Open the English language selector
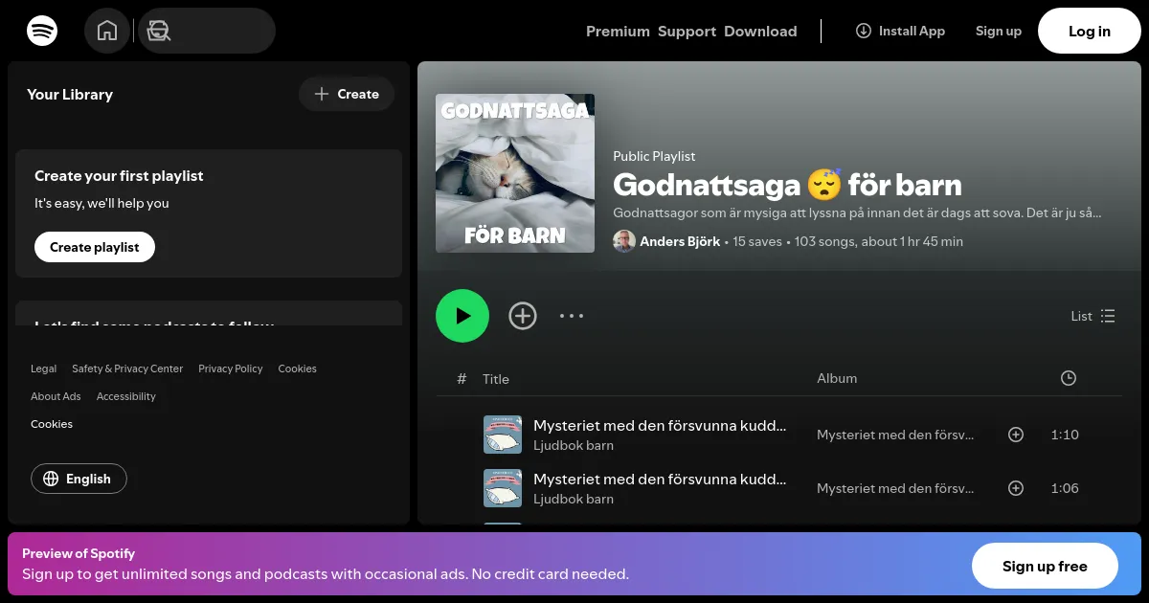 pyautogui.click(x=79, y=479)
